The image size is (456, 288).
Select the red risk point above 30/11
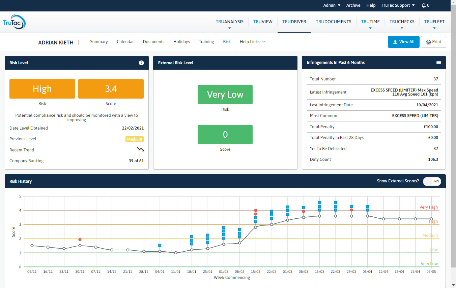(80, 240)
